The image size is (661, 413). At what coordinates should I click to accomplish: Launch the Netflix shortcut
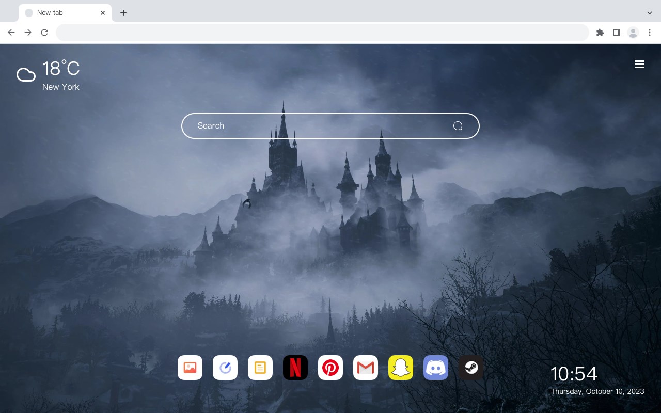point(295,368)
